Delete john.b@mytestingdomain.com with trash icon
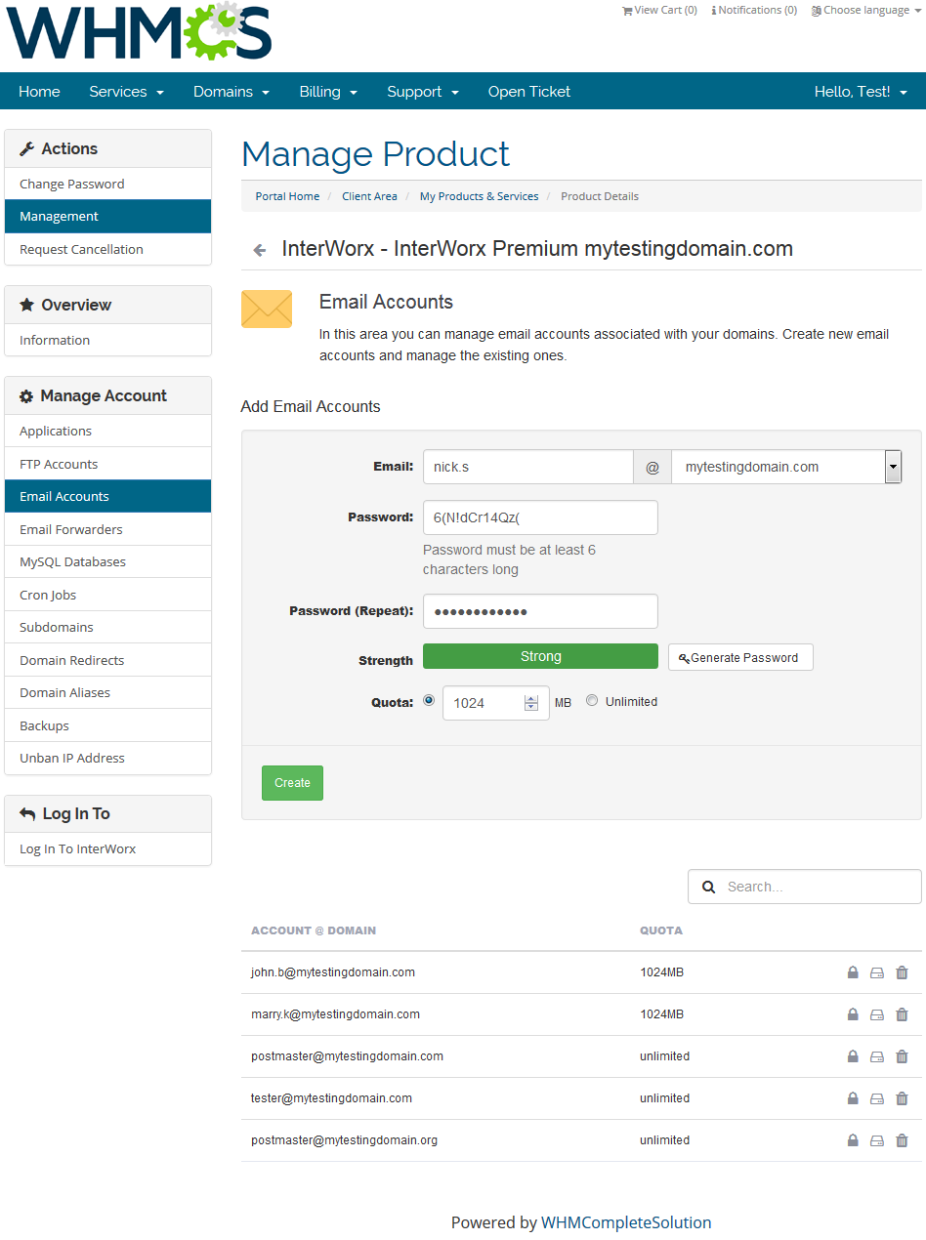 [902, 972]
